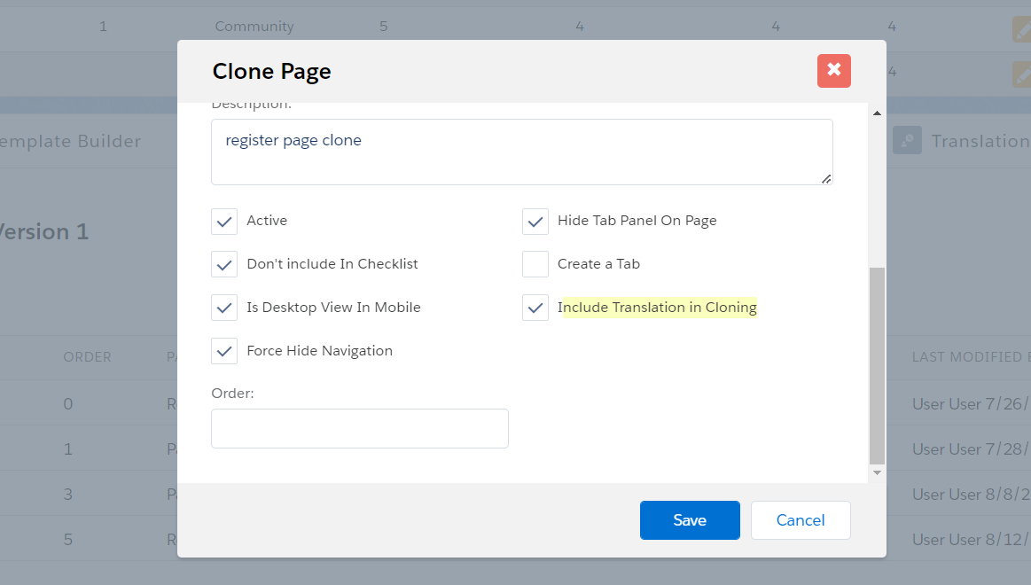
Task: Uncheck Force Hide Navigation option
Action: (224, 351)
